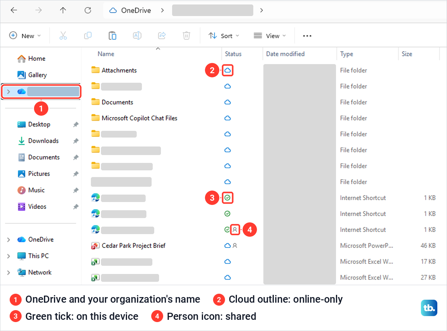Open Music in quick access

click(31, 190)
